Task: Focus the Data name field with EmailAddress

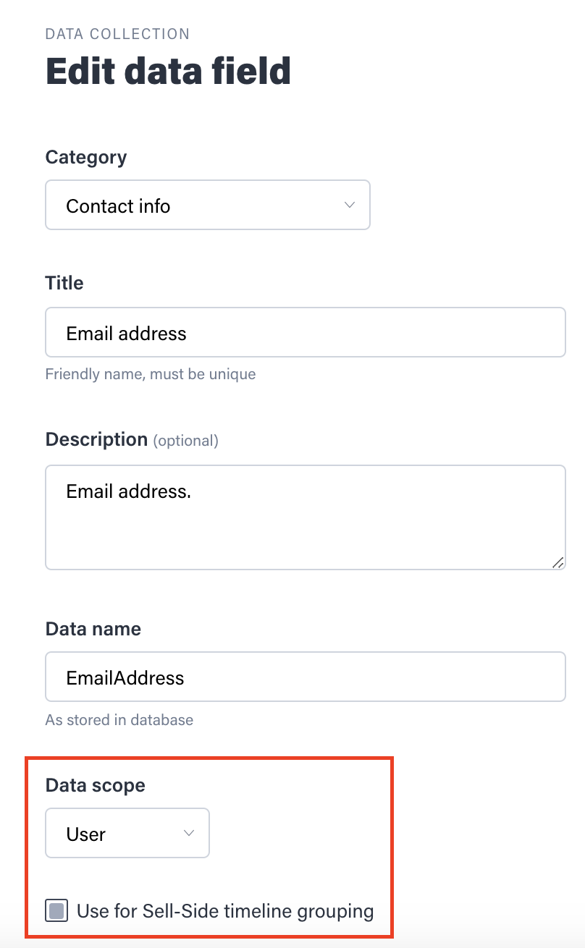Action: pyautogui.click(x=306, y=677)
